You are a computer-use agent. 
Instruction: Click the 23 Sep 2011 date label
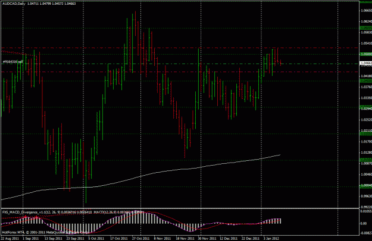[x=75, y=239]
